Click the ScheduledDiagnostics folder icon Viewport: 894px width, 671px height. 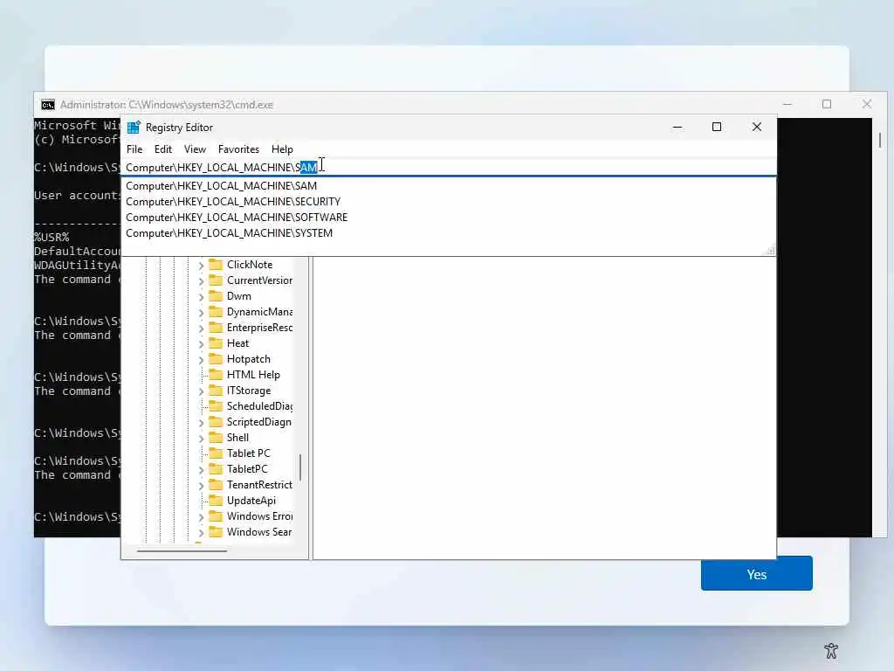coord(216,405)
